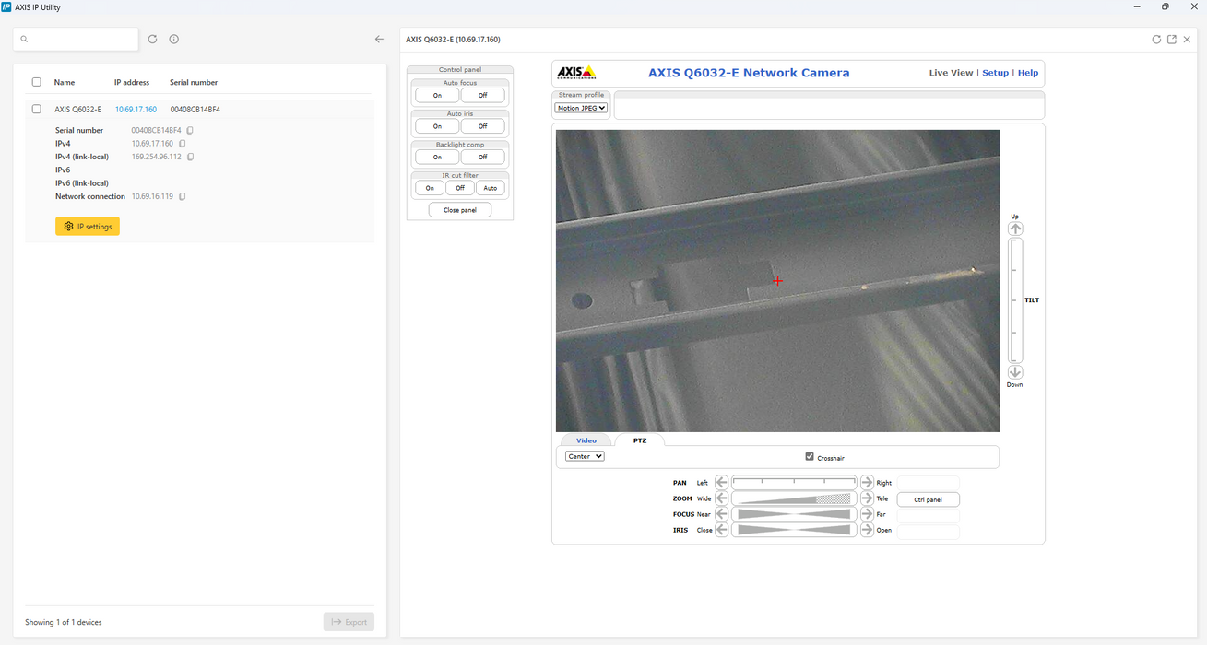Open the Center click mode dropdown
The width and height of the screenshot is (1207, 645).
585,456
